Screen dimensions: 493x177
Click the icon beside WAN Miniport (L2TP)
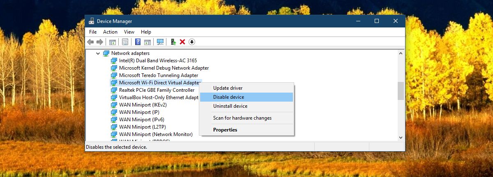point(114,127)
